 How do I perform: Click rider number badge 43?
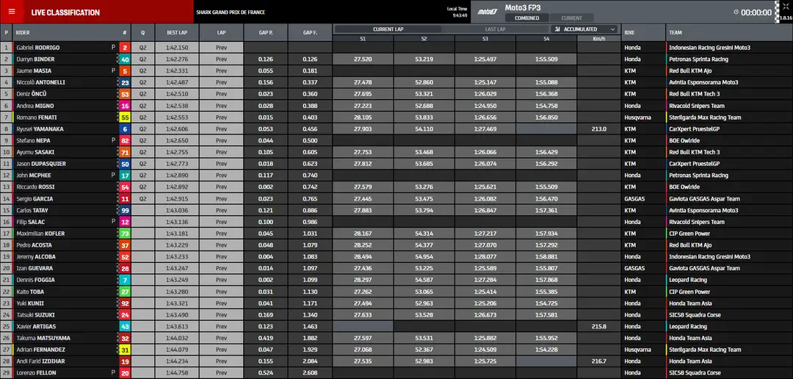125,326
